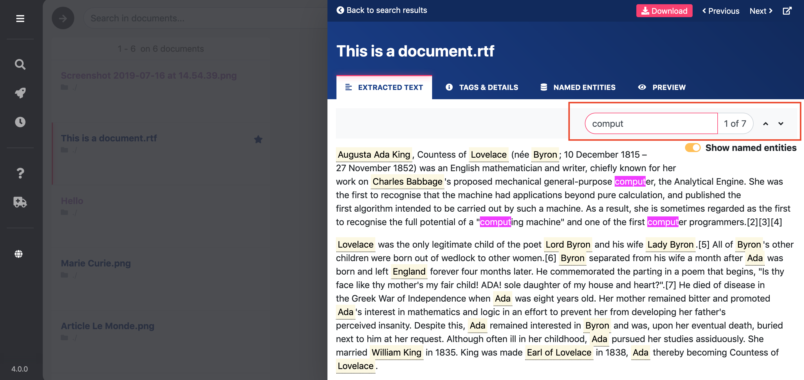Open the rocket tasks icon
This screenshot has width=804, height=380.
20,93
